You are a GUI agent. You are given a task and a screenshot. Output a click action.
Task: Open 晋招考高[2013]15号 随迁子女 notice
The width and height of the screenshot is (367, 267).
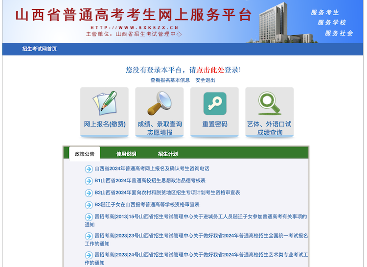click(200, 217)
